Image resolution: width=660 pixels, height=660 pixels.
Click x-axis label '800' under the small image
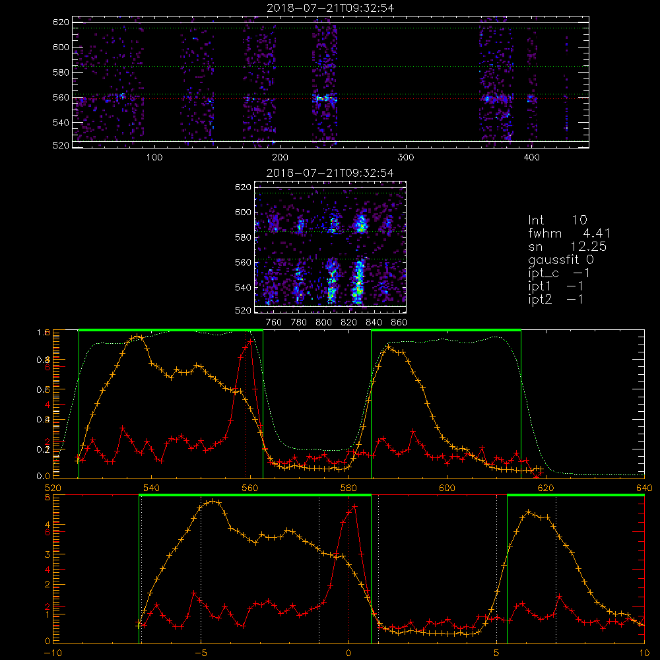323,323
